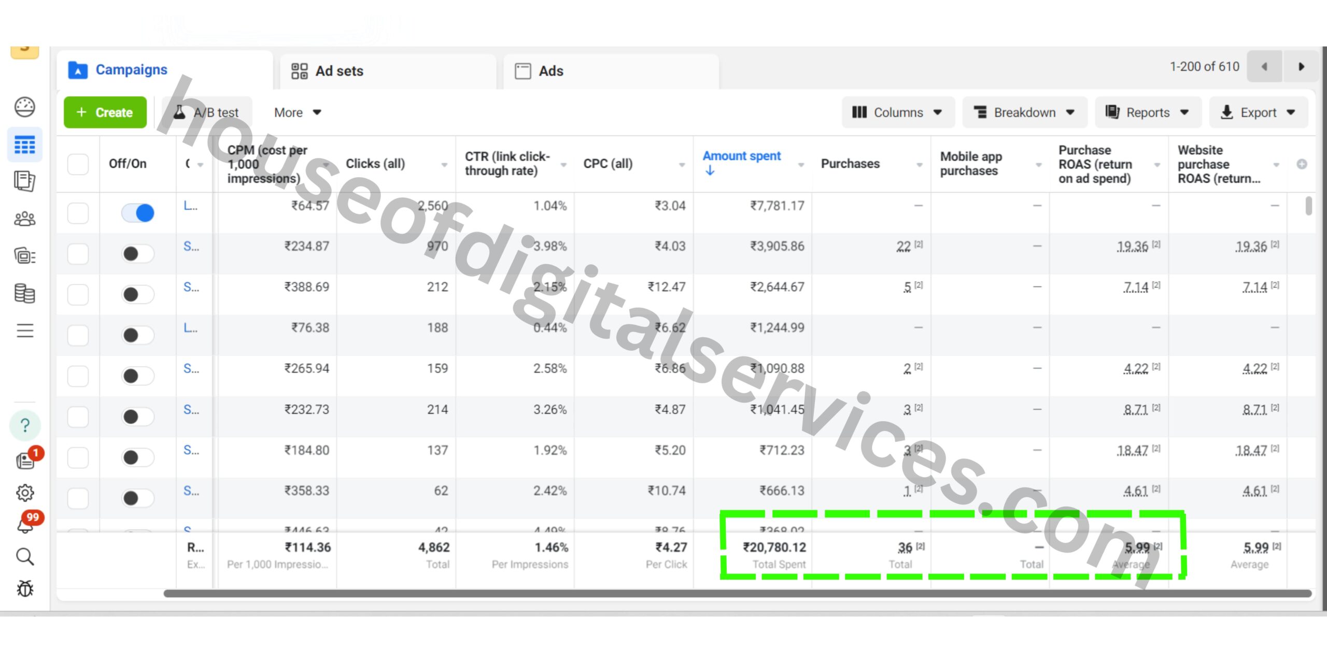Select all rows header checkbox
Screen dimensions: 1327x663
pyautogui.click(x=78, y=164)
